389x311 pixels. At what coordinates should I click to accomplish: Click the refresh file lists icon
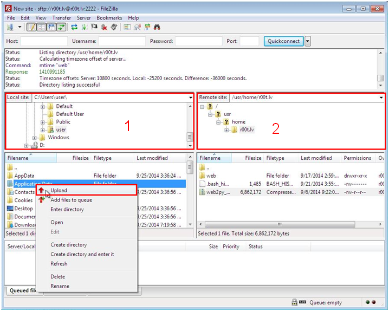74,27
